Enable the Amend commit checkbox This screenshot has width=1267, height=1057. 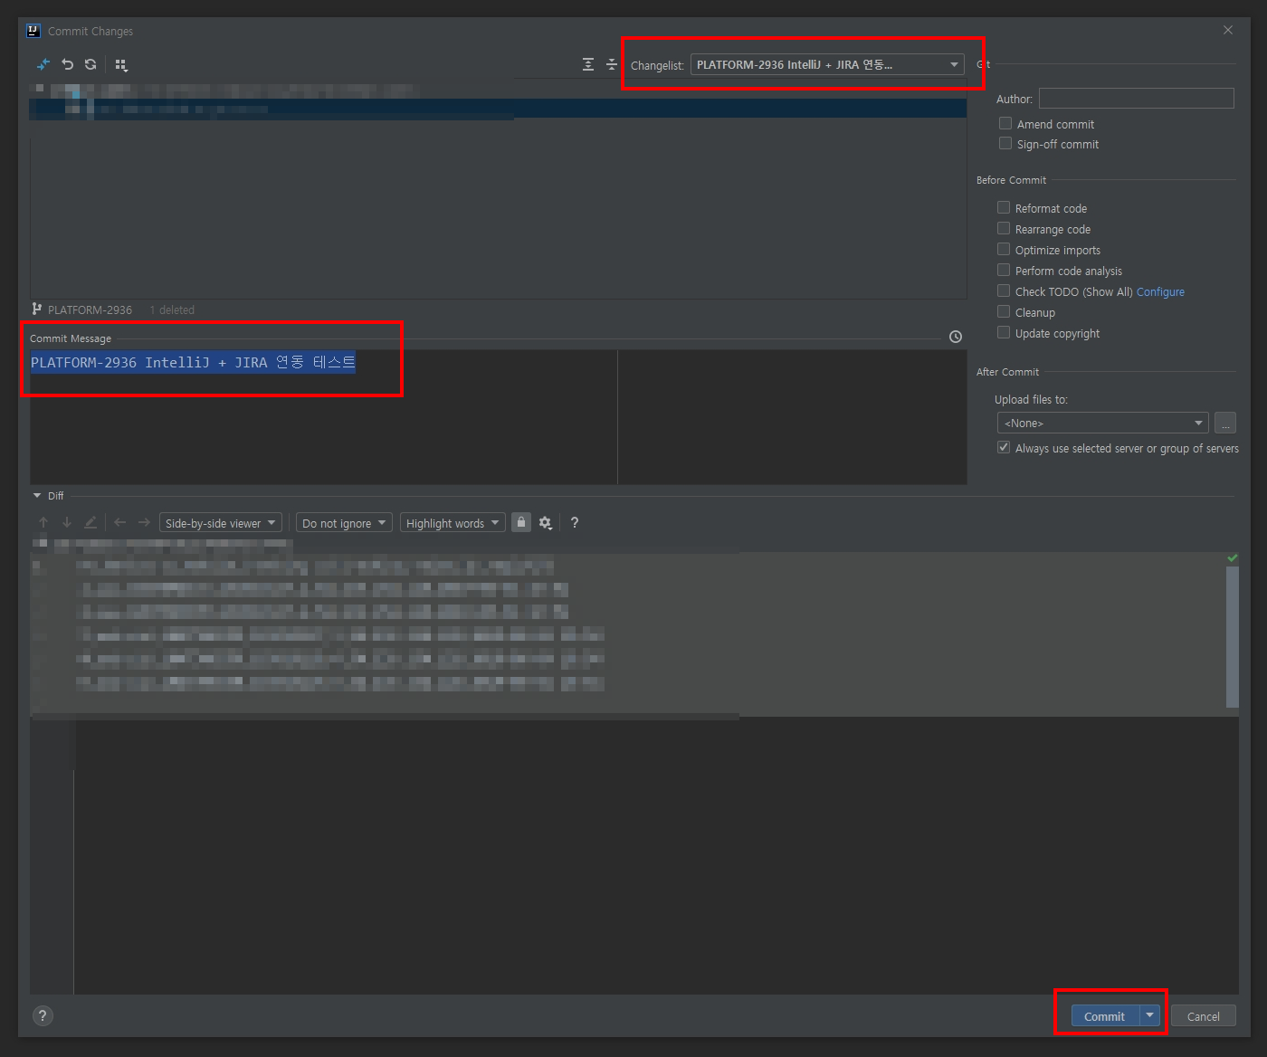[1005, 123]
